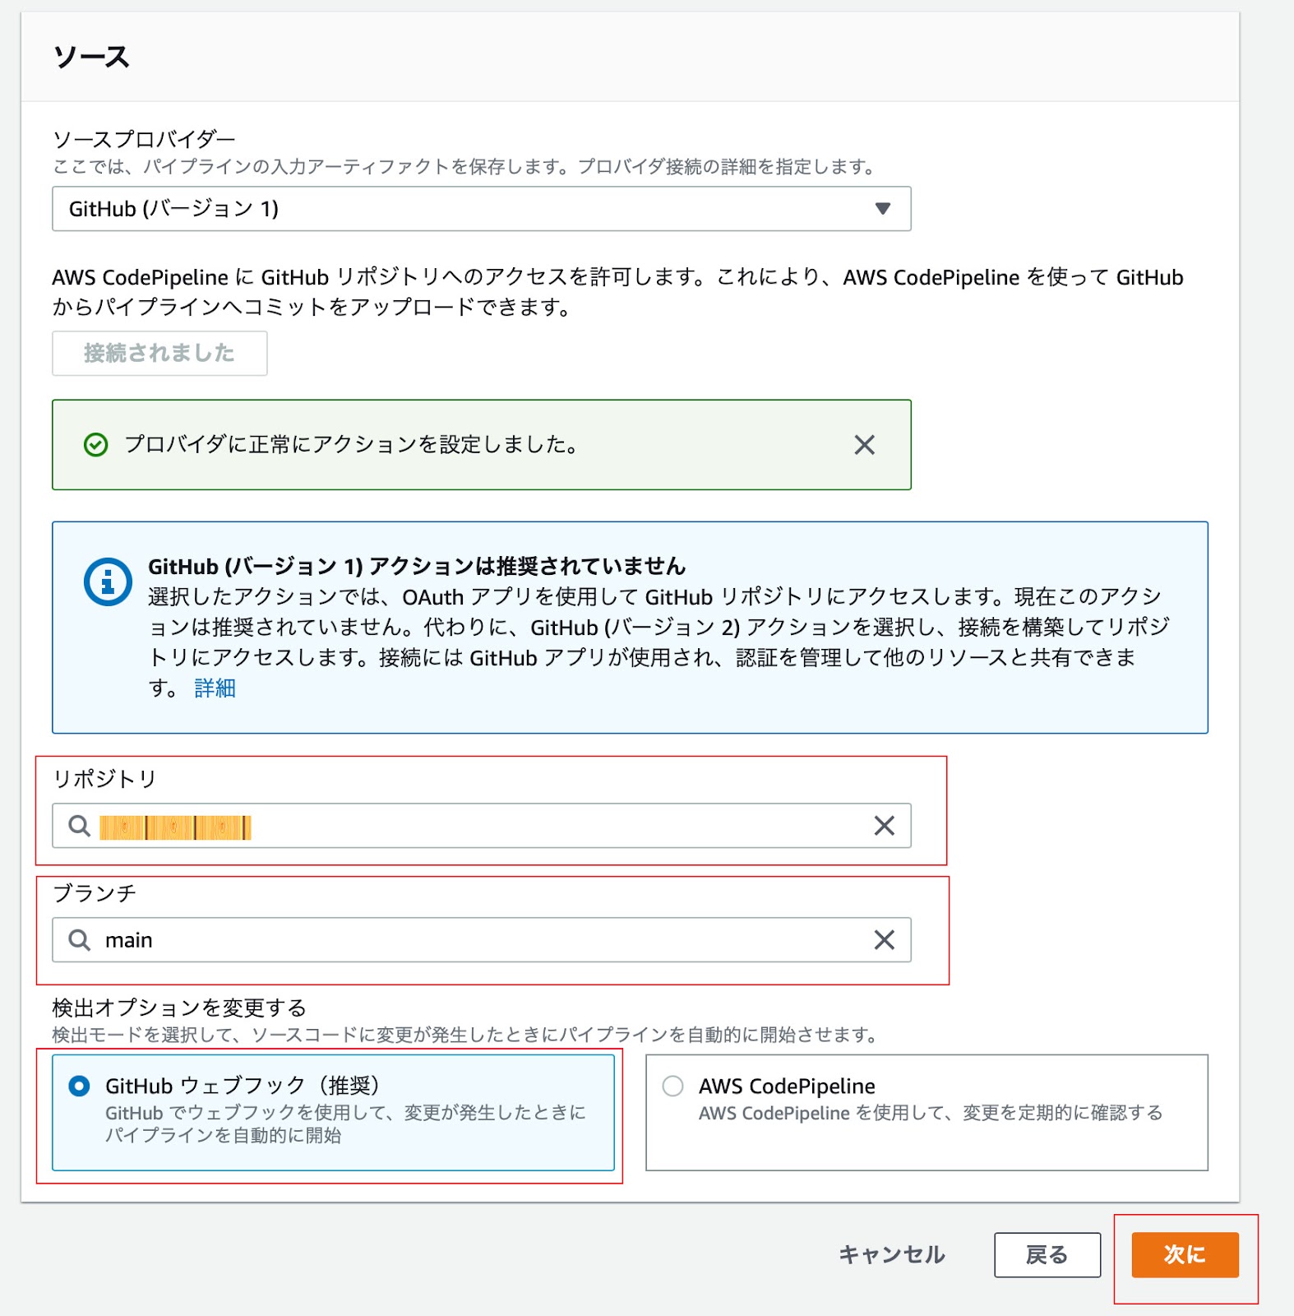This screenshot has width=1294, height=1316.
Task: Click the GitHub (バージョン 1) アクションは推奨されていません heading
Action: [x=417, y=567]
